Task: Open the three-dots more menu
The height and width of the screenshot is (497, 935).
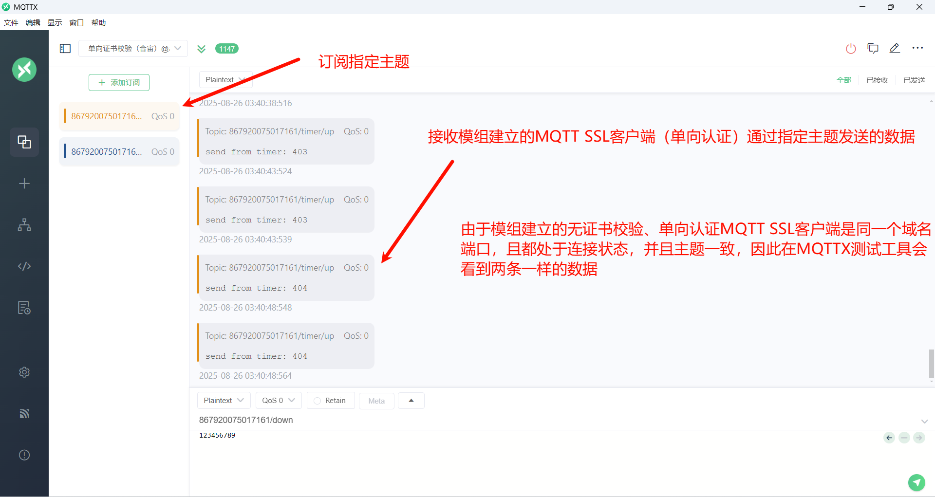Action: click(x=917, y=48)
